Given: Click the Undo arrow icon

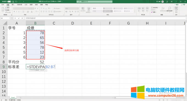Looking at the screenshot, I should click(16, 2).
